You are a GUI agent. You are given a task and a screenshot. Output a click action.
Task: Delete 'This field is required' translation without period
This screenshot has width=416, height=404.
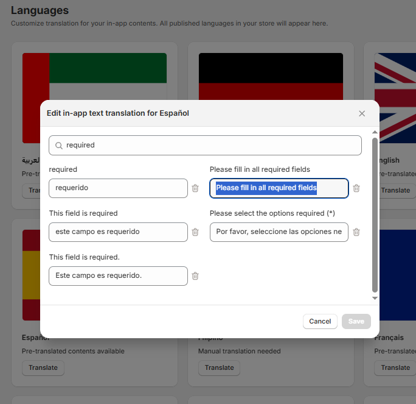tap(195, 232)
